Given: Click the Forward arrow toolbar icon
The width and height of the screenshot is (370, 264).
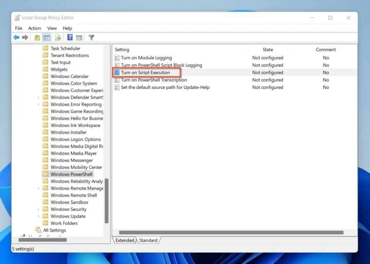Looking at the screenshot, I should 25,37.
